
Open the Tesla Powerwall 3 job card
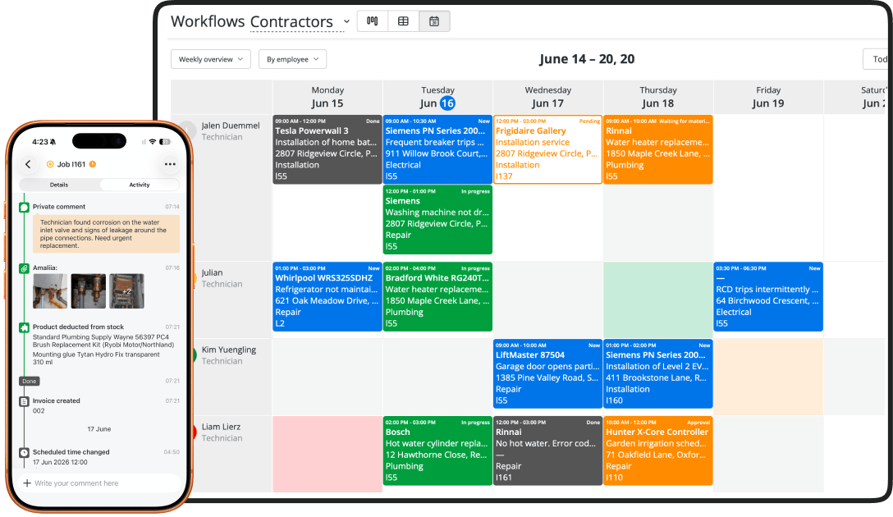[327, 149]
